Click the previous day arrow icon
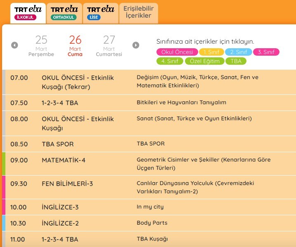 click(14, 45)
